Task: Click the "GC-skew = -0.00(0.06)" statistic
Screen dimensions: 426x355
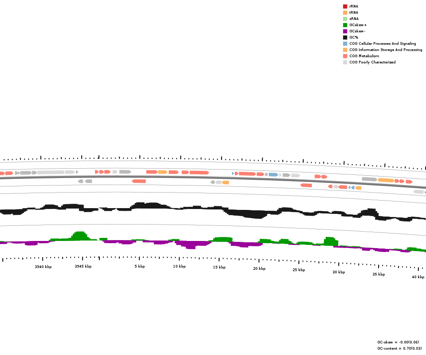Action: (x=398, y=342)
